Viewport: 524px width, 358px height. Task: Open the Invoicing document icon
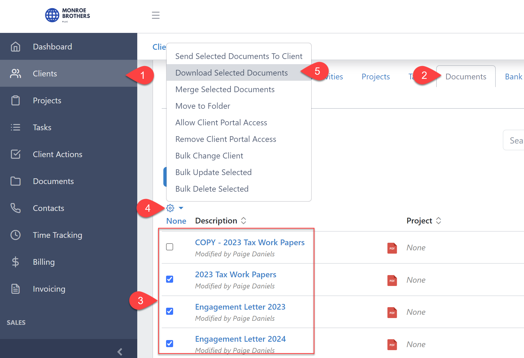[x=15, y=289]
